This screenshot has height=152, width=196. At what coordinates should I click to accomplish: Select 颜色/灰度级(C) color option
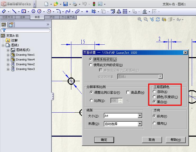[154, 97]
